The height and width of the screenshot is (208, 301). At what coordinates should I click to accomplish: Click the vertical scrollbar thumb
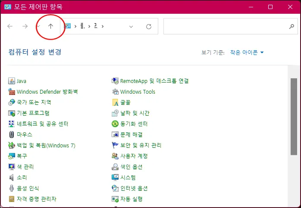coord(294,116)
